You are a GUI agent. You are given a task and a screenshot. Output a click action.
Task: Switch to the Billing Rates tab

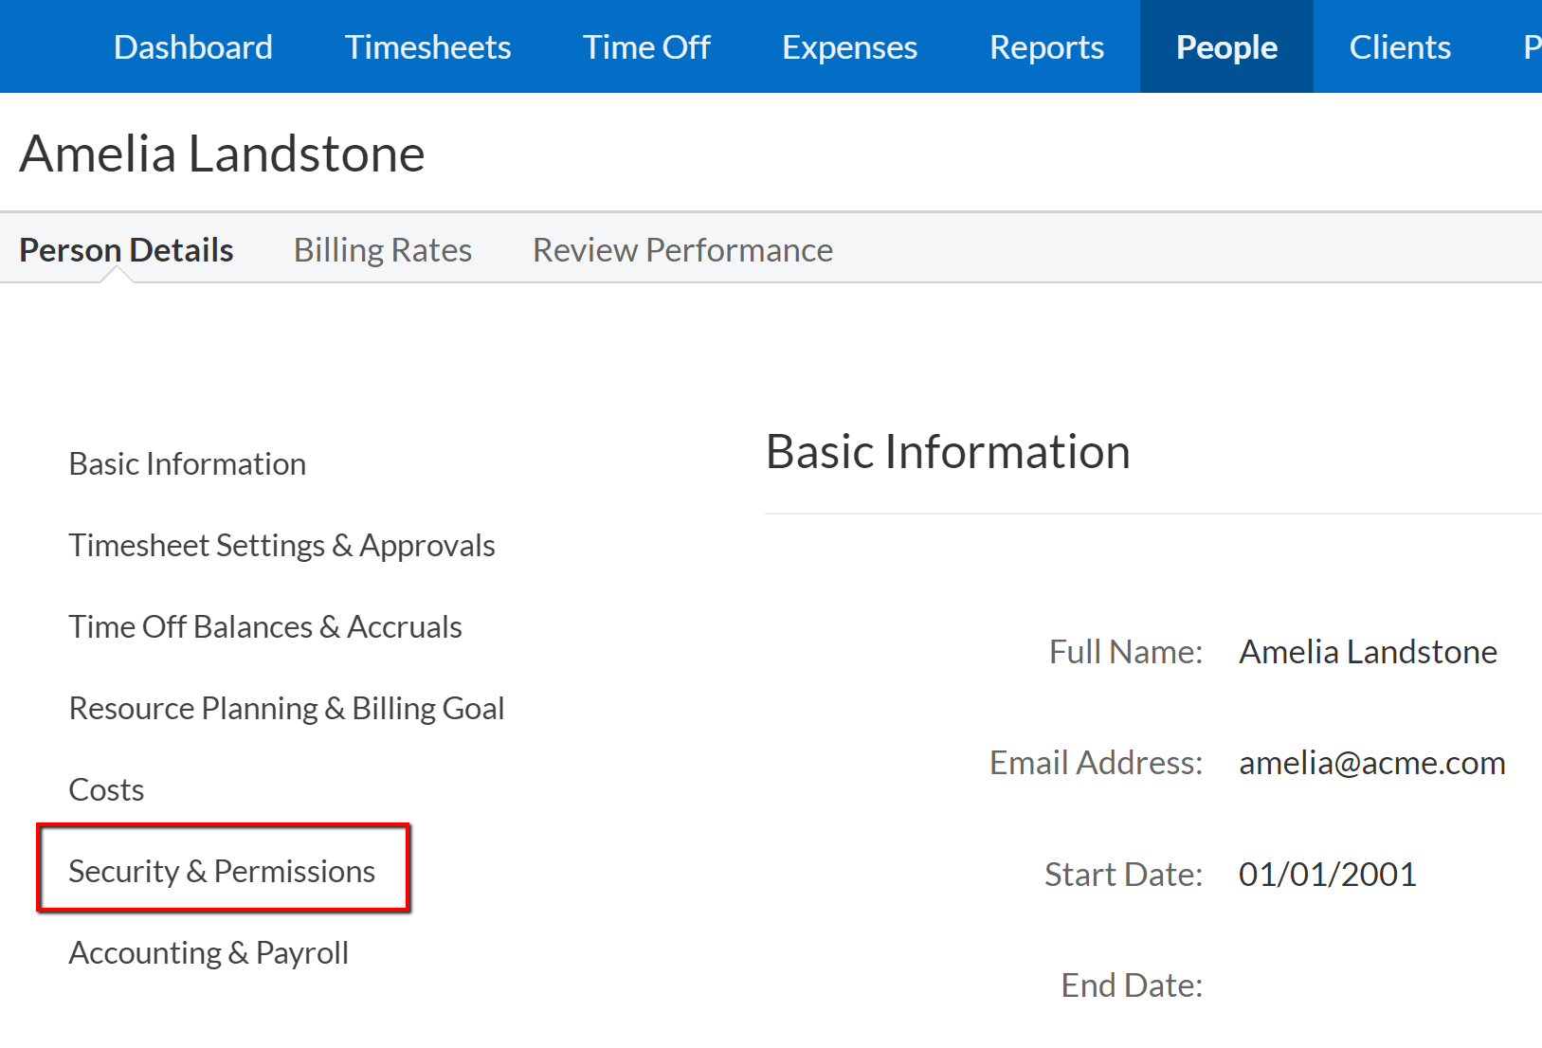click(x=383, y=250)
